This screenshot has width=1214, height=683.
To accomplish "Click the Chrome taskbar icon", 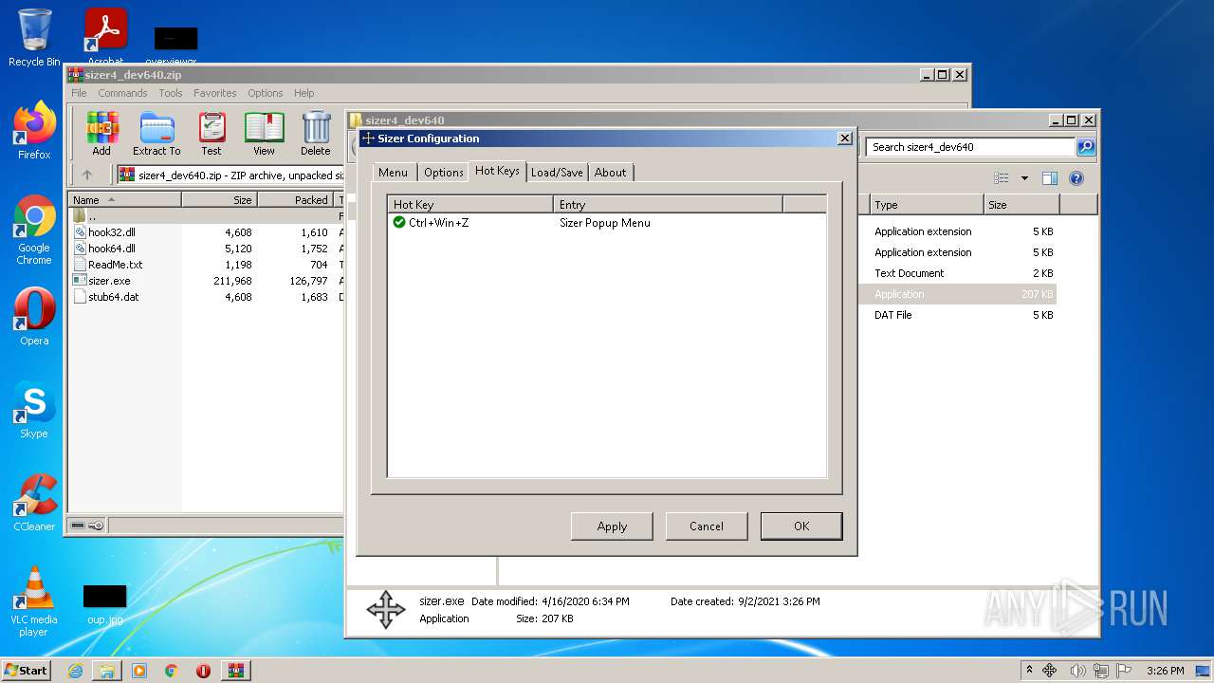I will pyautogui.click(x=172, y=671).
